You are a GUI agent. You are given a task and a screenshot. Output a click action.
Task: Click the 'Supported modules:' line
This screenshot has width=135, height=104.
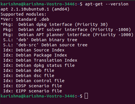click(x=23, y=14)
